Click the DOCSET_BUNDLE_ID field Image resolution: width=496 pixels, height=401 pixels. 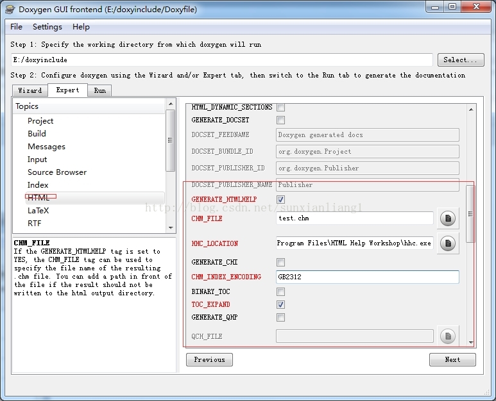coord(368,152)
